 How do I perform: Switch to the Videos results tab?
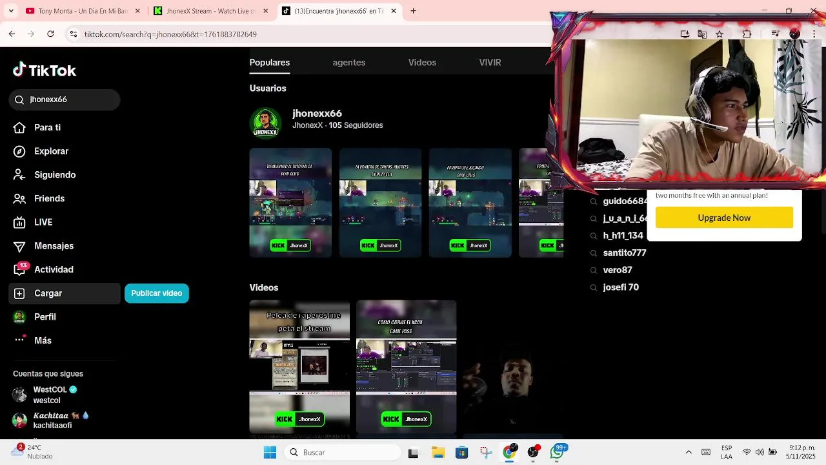(x=422, y=63)
